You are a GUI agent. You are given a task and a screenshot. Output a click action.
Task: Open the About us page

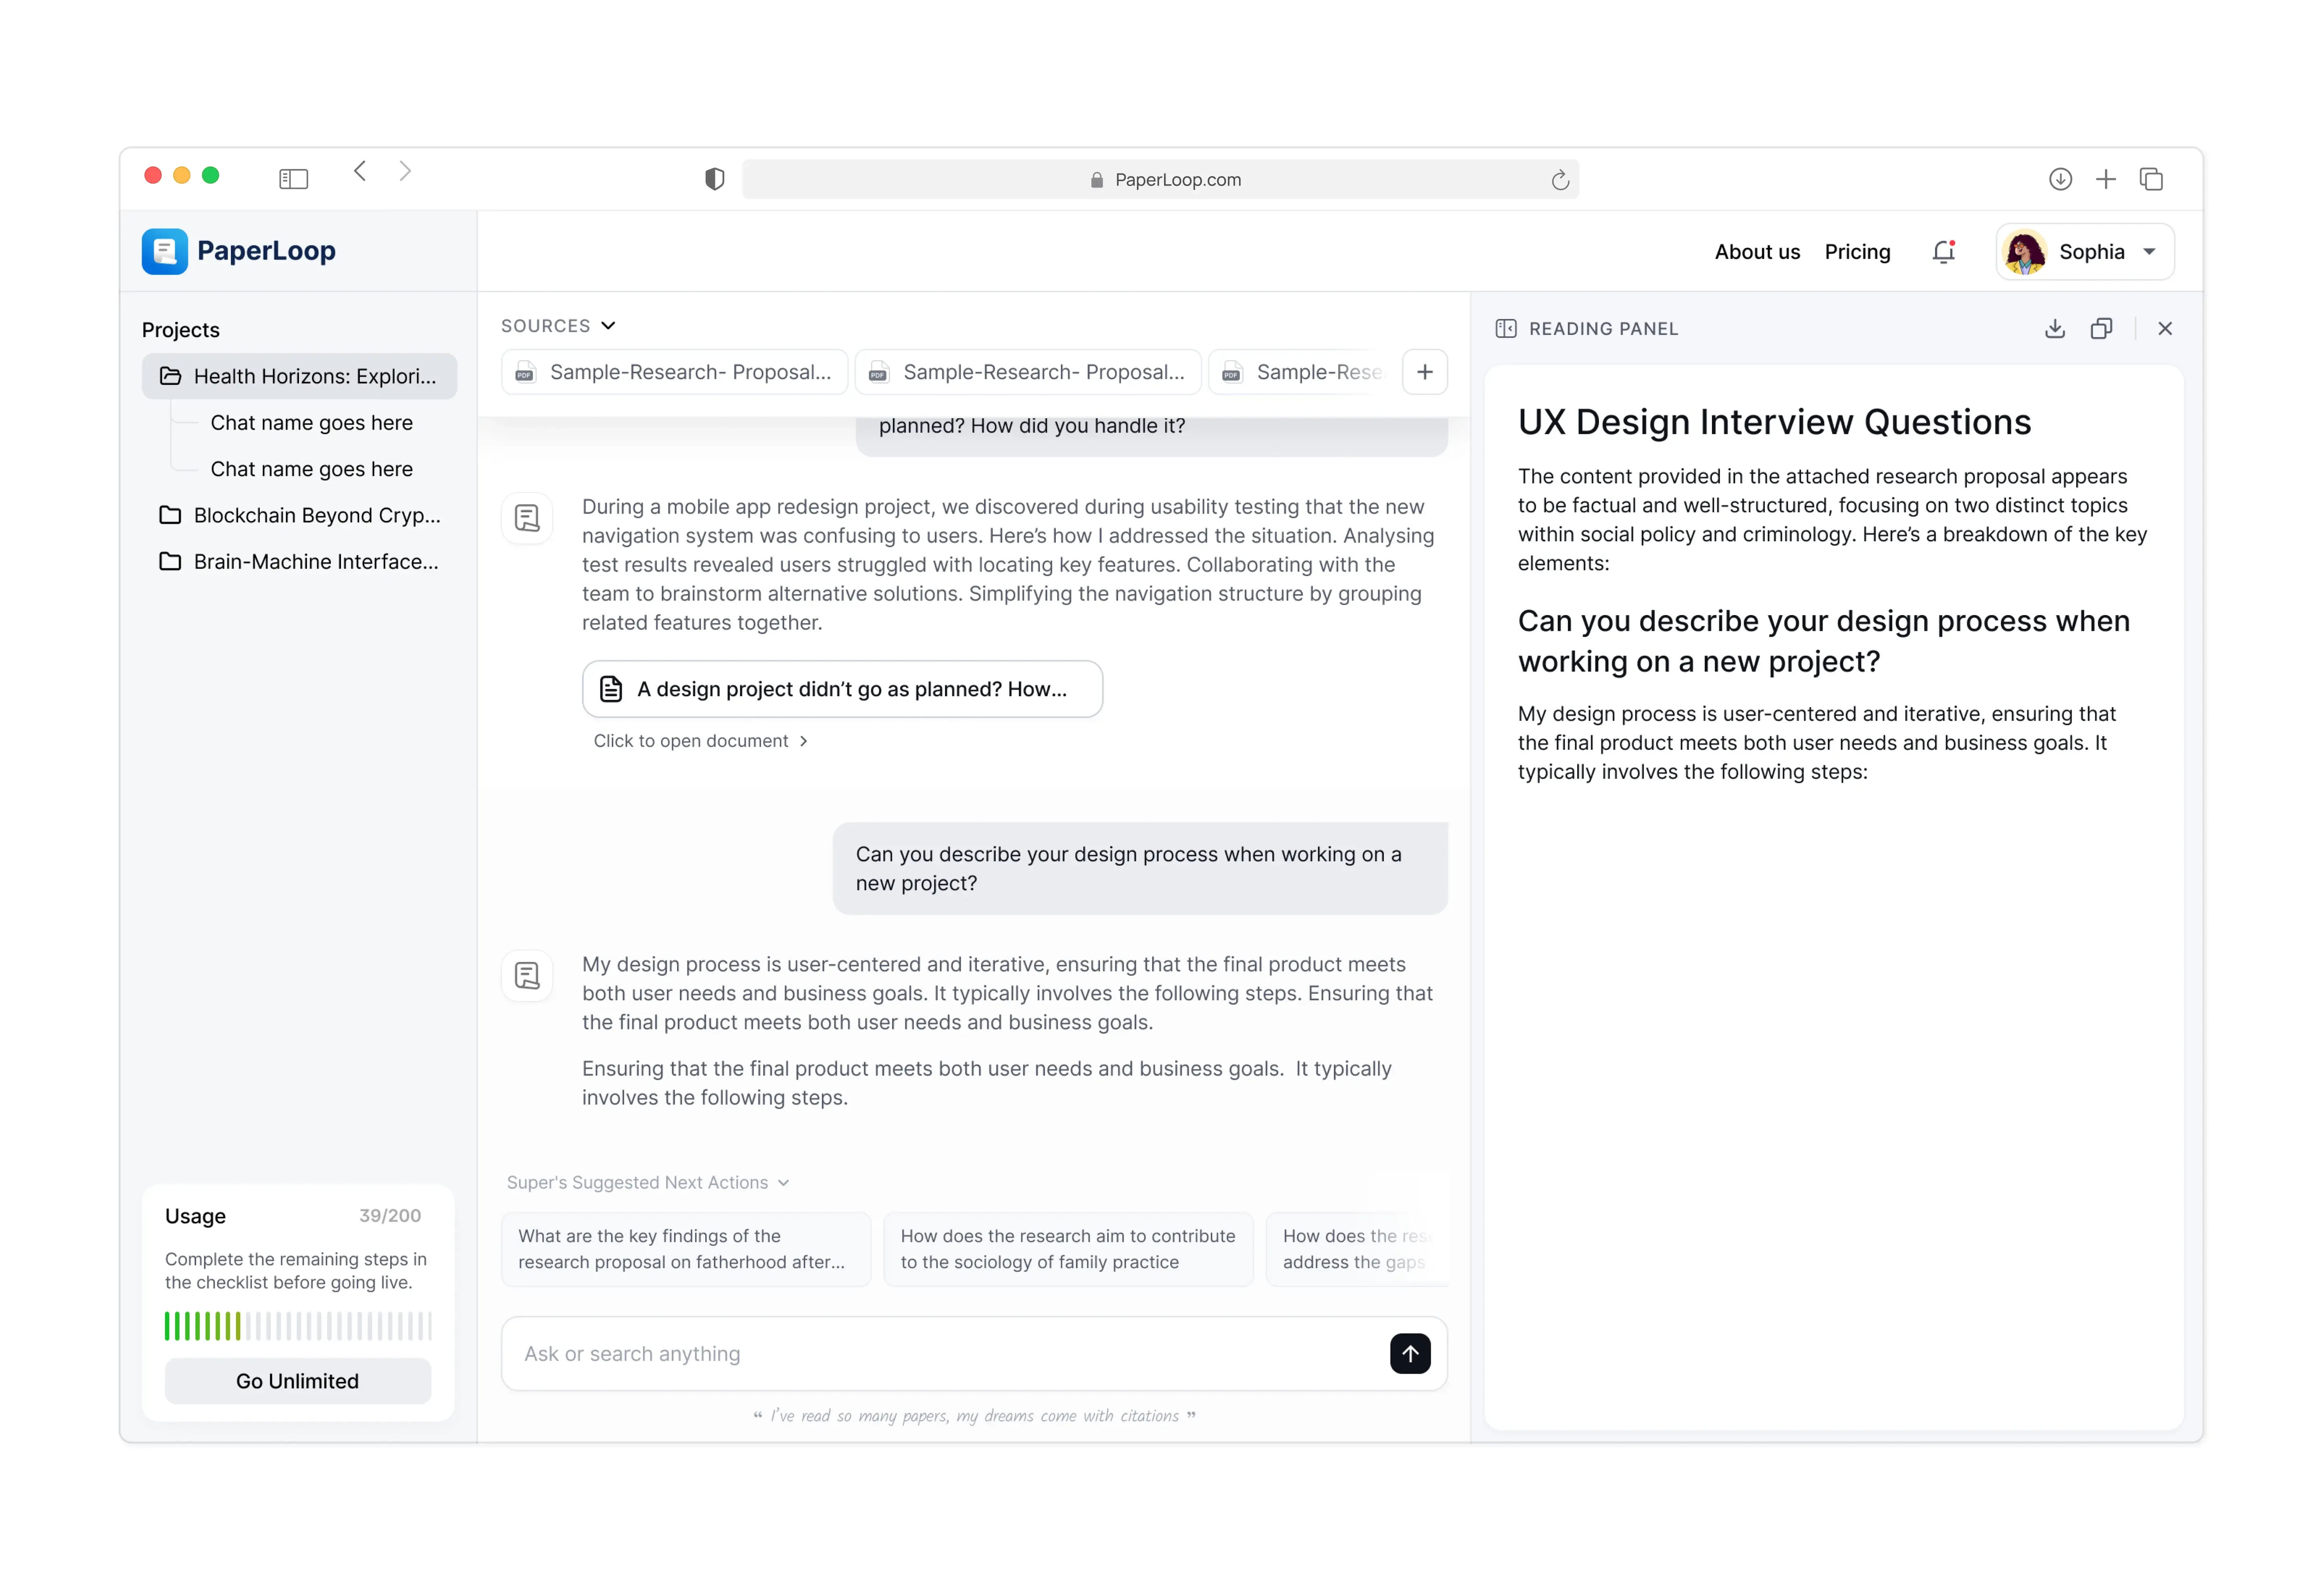coord(1757,252)
